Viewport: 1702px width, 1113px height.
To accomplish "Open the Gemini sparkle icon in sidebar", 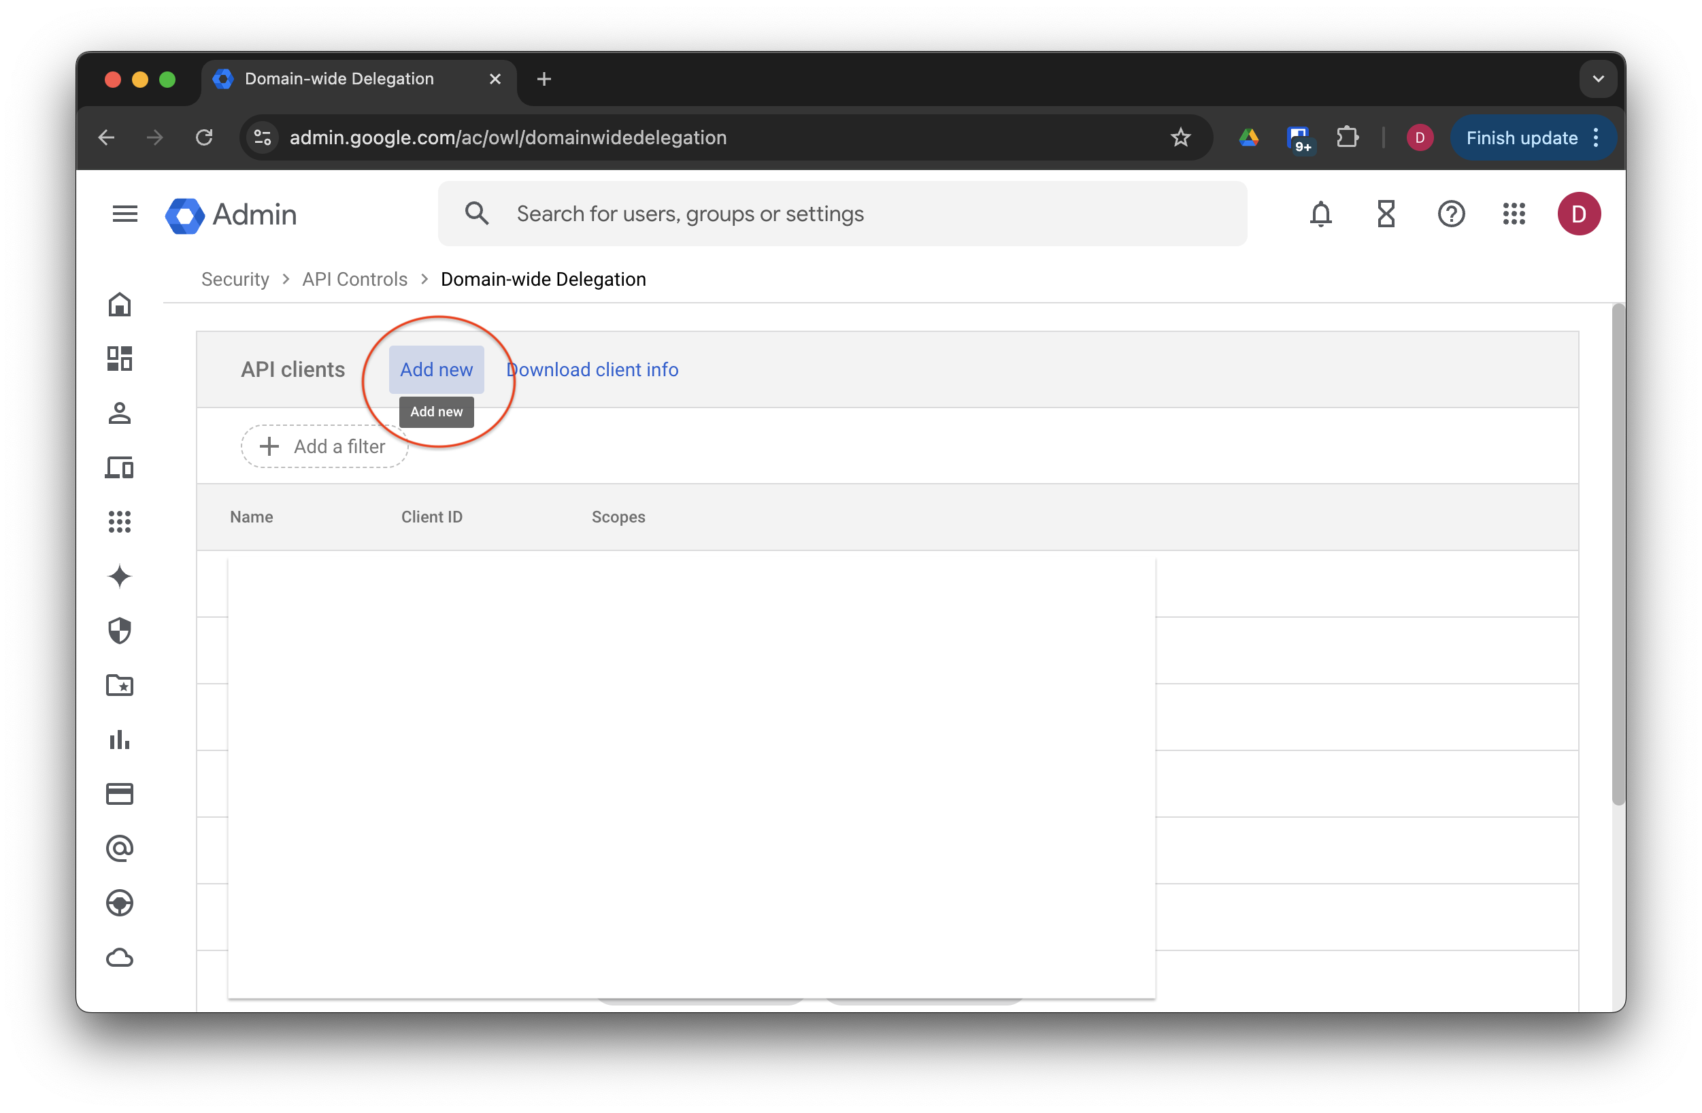I will click(120, 576).
